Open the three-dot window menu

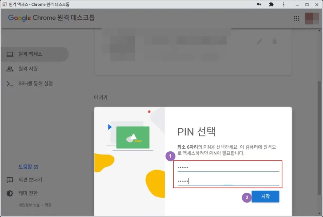[284, 4]
